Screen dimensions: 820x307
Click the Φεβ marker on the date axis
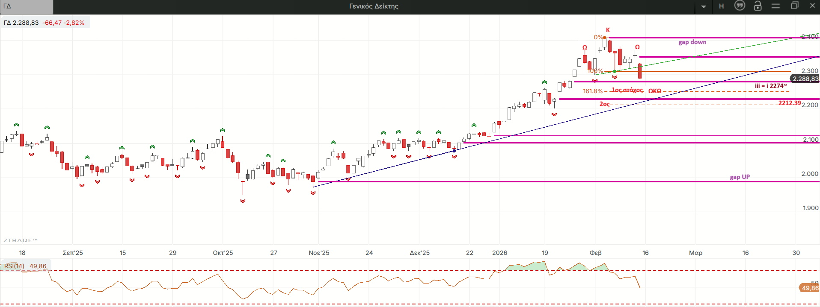coord(595,253)
